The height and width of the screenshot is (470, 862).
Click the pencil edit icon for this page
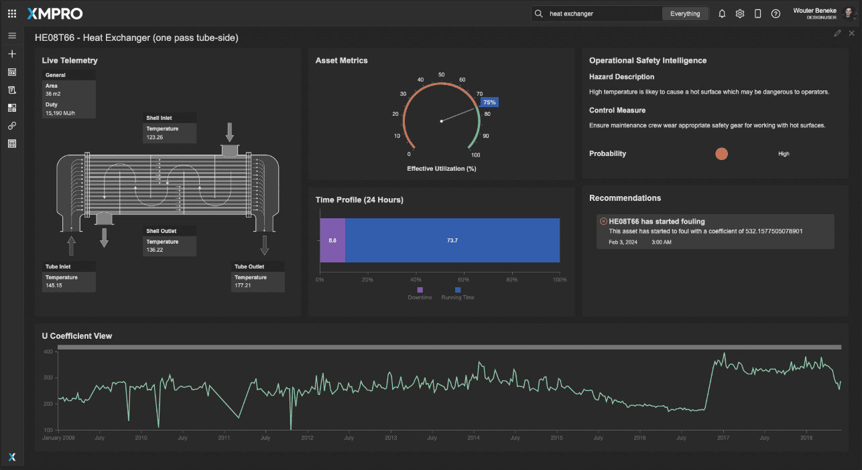[837, 33]
